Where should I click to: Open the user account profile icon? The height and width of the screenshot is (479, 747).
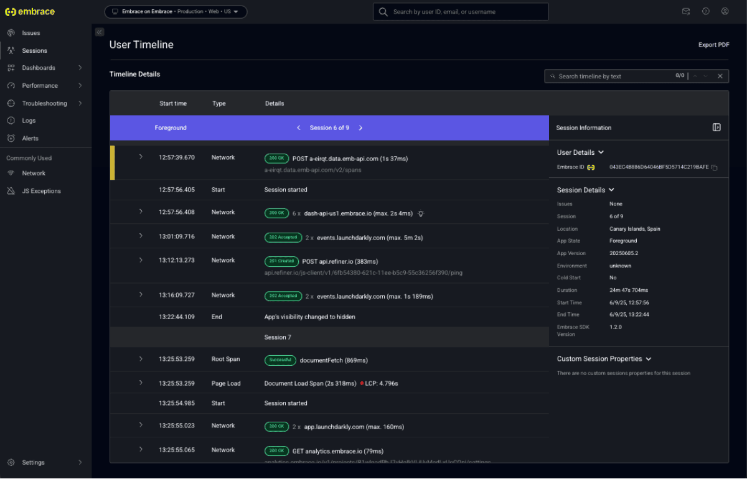(725, 11)
